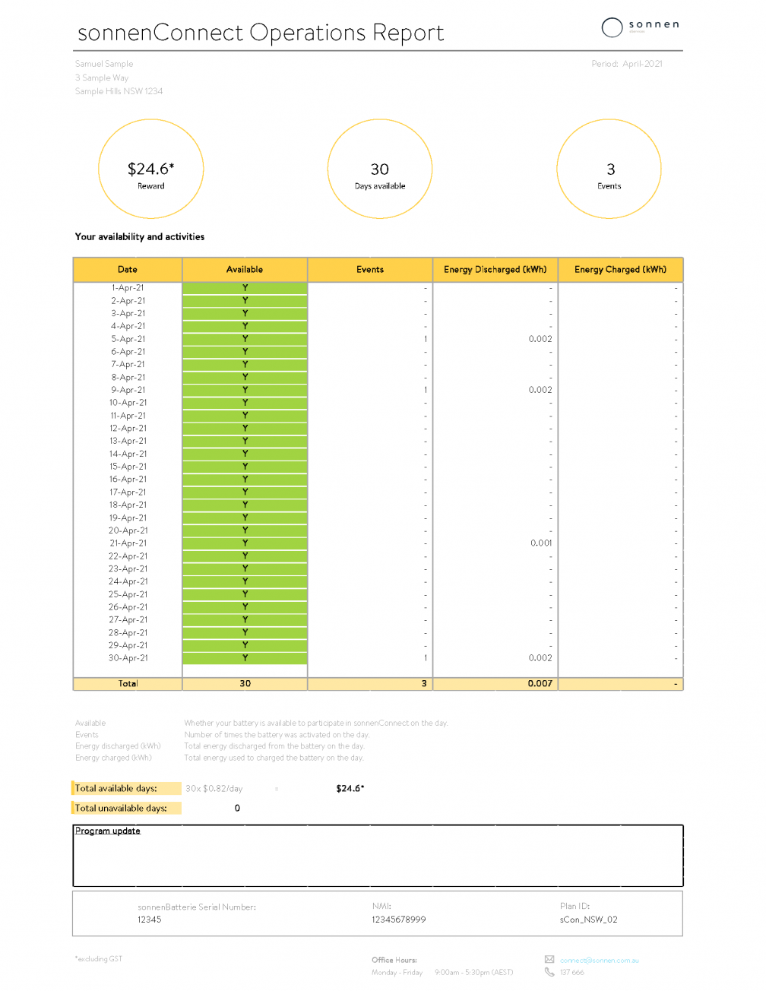Click the 'Period: April-2021' text

(x=627, y=64)
